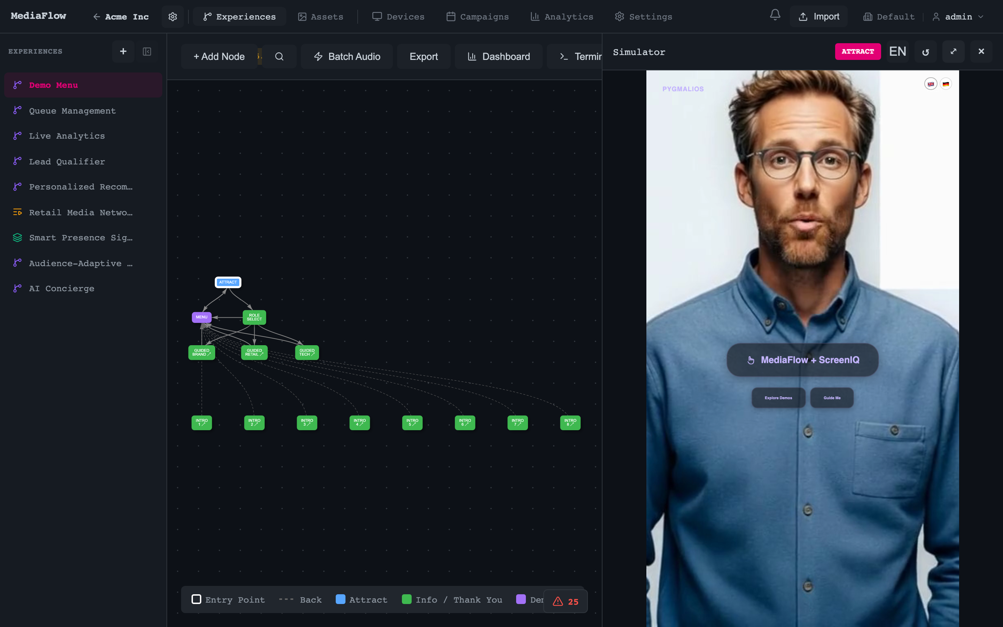Viewport: 1003px width, 627px height.
Task: Open the Settings menu item
Action: 643,17
